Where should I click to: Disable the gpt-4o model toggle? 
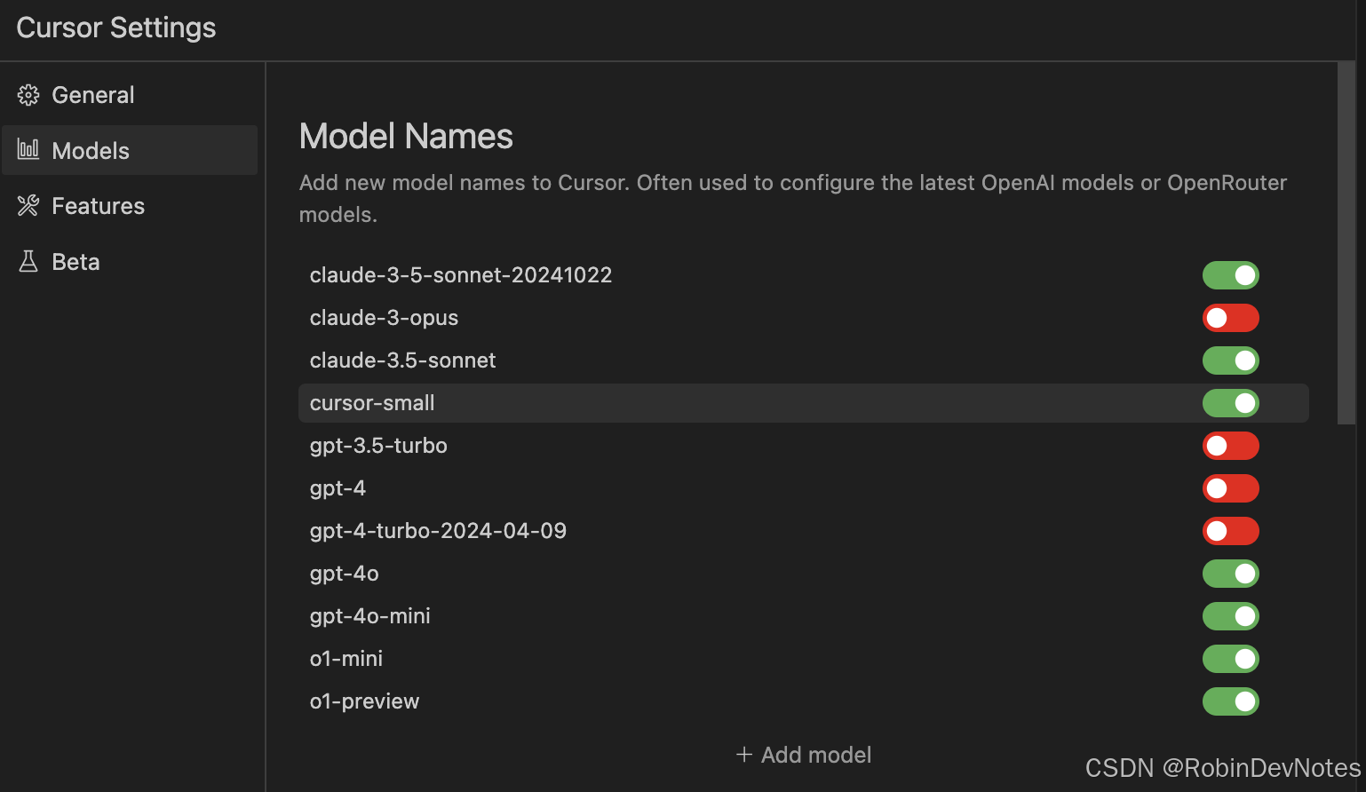tap(1230, 574)
